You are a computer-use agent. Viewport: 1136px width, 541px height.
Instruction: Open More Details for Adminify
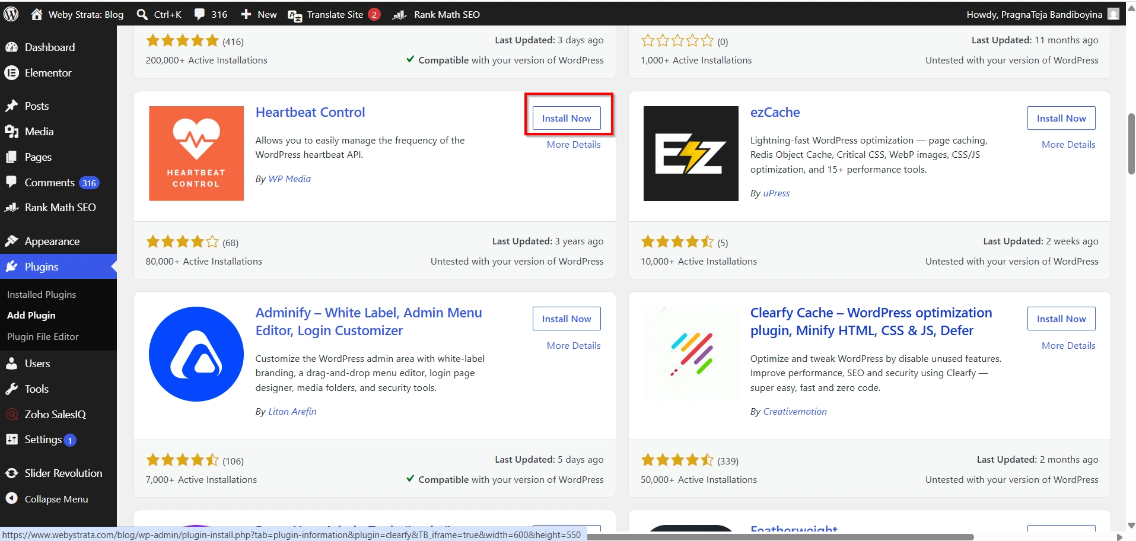pyautogui.click(x=574, y=345)
